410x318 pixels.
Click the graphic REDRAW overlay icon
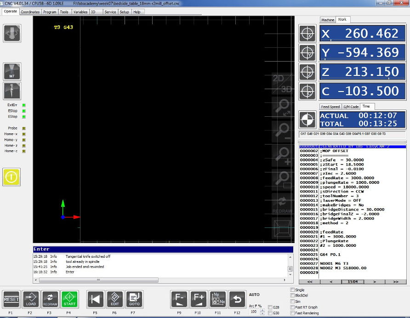(x=282, y=204)
